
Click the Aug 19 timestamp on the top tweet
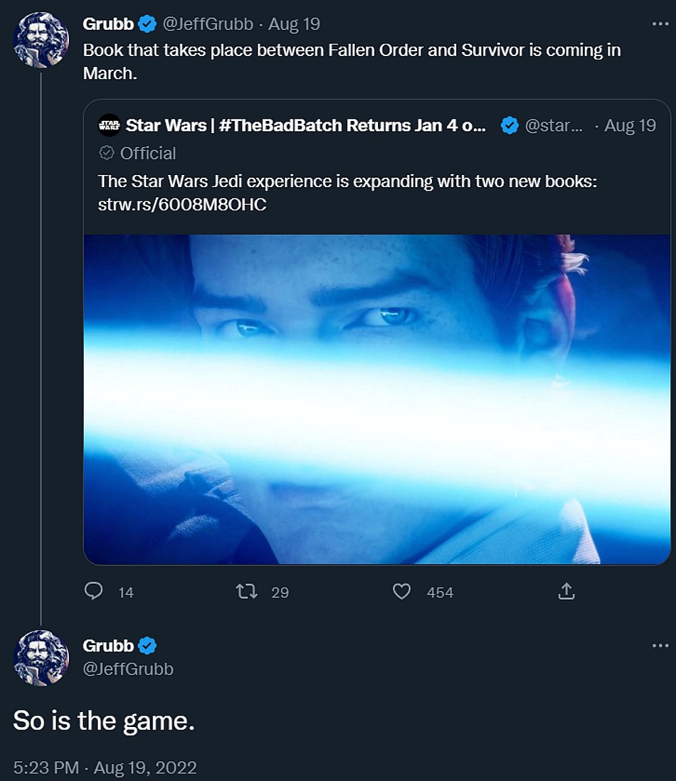pyautogui.click(x=294, y=23)
